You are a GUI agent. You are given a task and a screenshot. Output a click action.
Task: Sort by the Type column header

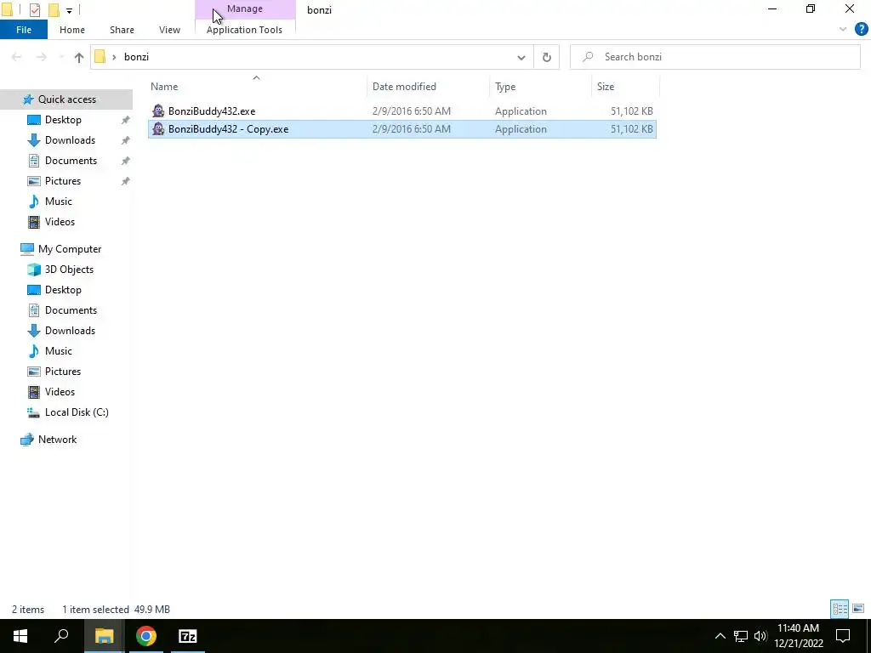540,87
